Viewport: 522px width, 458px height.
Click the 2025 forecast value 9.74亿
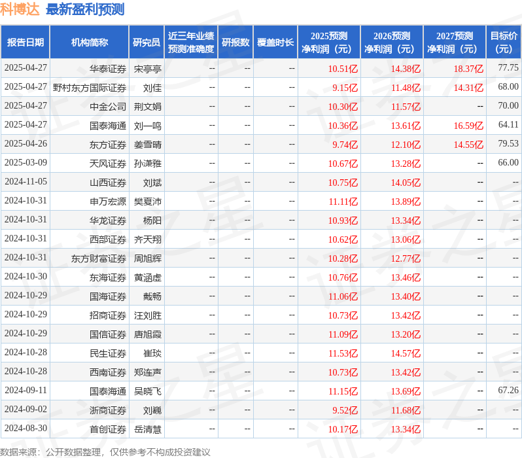345,145
